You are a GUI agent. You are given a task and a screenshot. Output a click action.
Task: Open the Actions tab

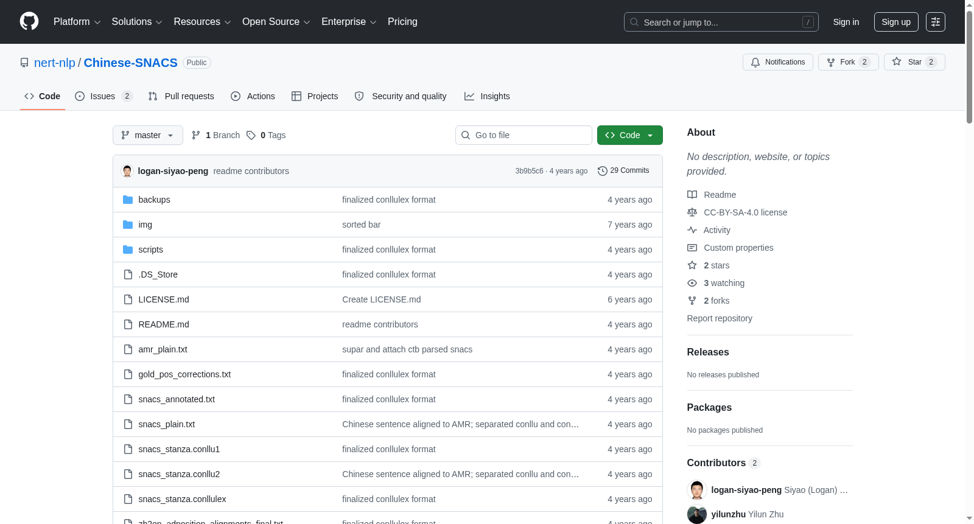click(x=253, y=96)
